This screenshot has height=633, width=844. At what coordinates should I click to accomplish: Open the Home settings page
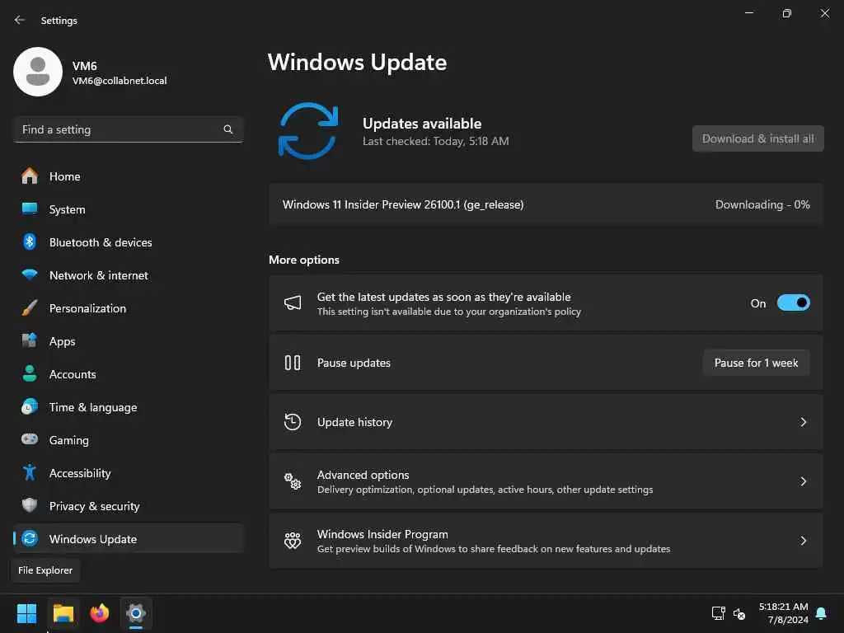[x=128, y=176]
